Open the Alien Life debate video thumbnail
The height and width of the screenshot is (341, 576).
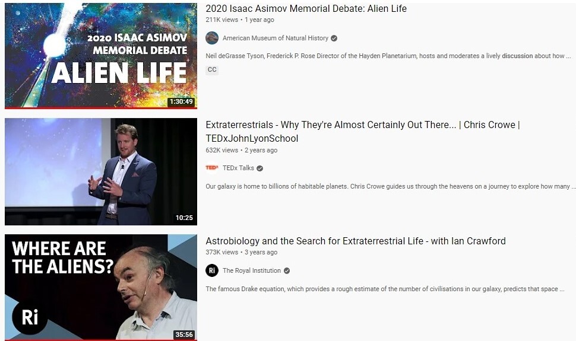pos(101,56)
